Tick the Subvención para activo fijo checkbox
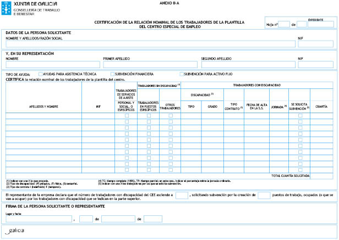Image resolution: width=339 pixels, height=240 pixels. coord(181,74)
